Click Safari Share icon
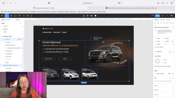 tap(163, 3)
